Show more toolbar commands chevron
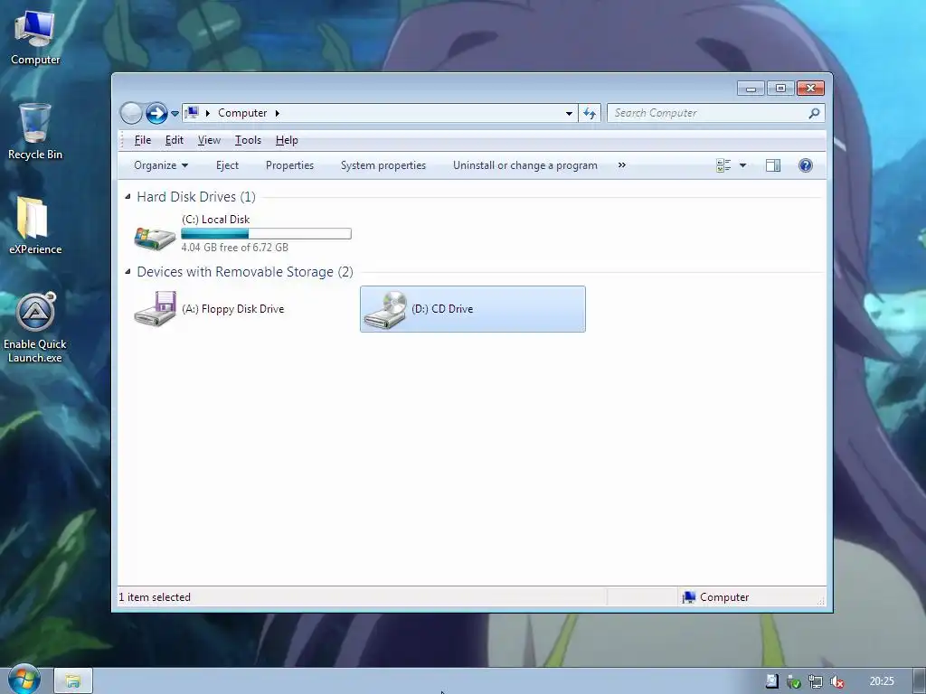Viewport: 926px width, 694px height. (622, 165)
